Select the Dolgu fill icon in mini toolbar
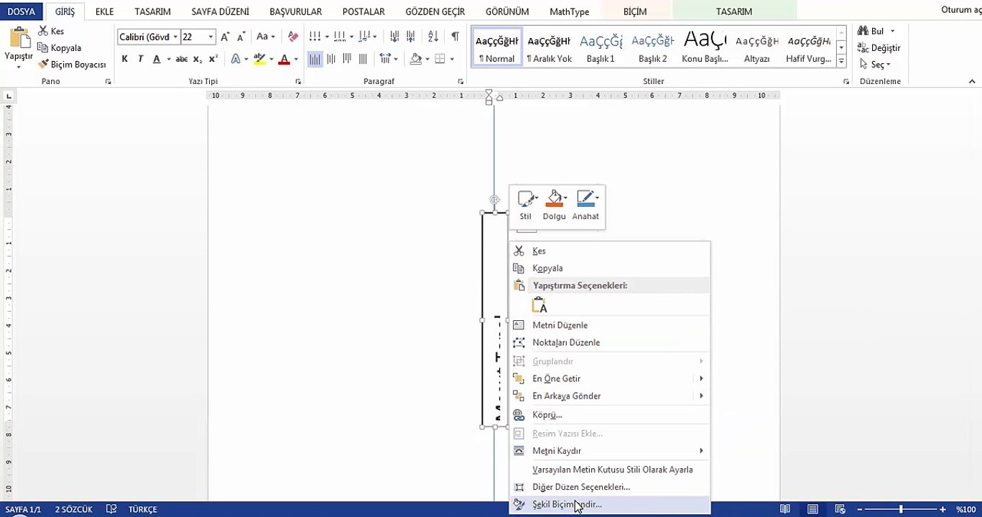This screenshot has height=517, width=982. [554, 199]
